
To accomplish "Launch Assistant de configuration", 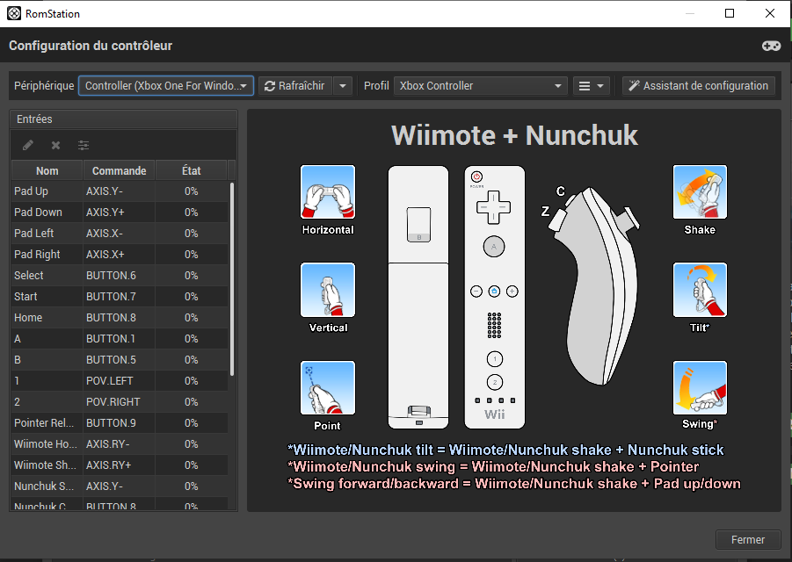I will point(699,86).
